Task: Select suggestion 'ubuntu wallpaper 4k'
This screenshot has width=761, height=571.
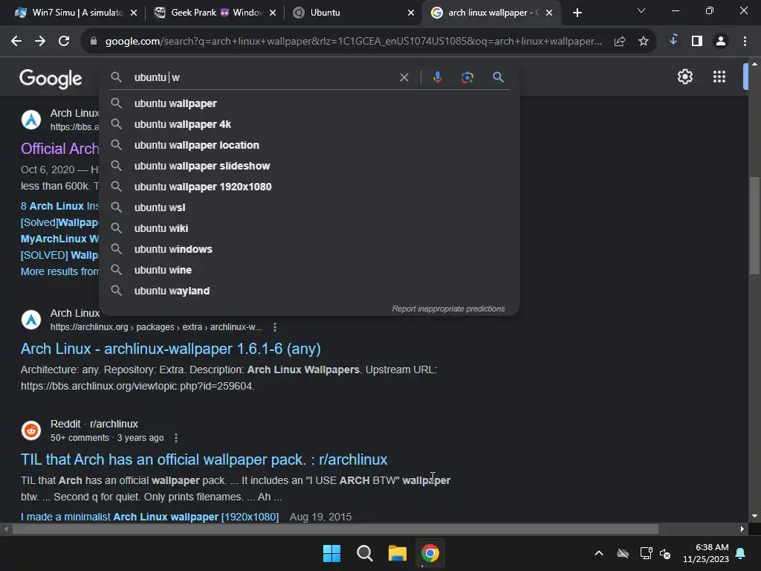Action: [309, 124]
